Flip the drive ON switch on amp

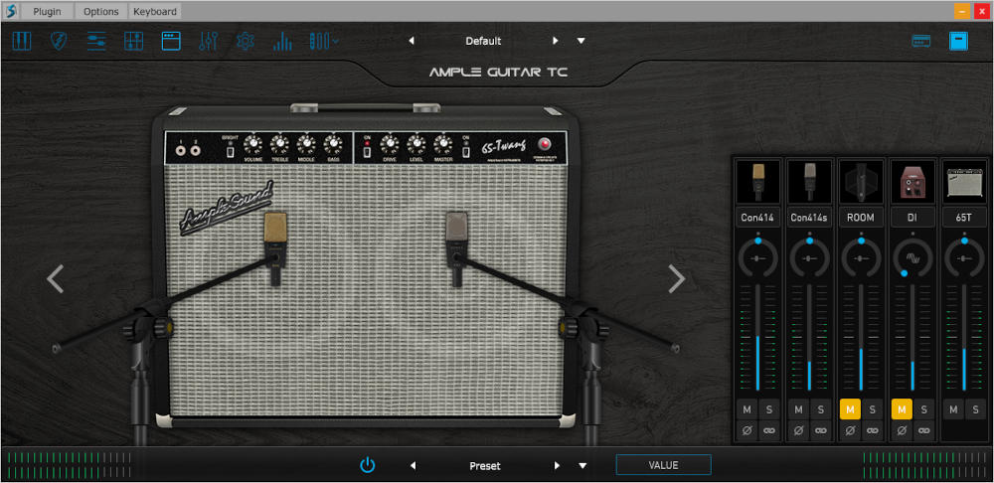click(x=367, y=152)
